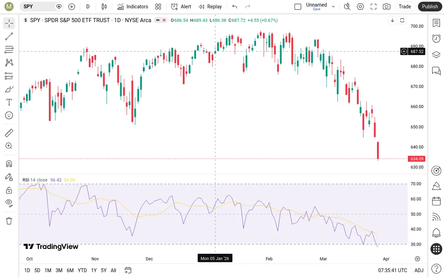Open time axis settings gear
The height and width of the screenshot is (277, 444).
[x=417, y=259]
